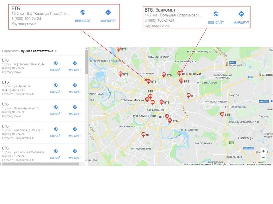Select ВТБ ATM marker left of Р-Н Измайлово
The height and width of the screenshot is (204, 273).
click(x=181, y=81)
